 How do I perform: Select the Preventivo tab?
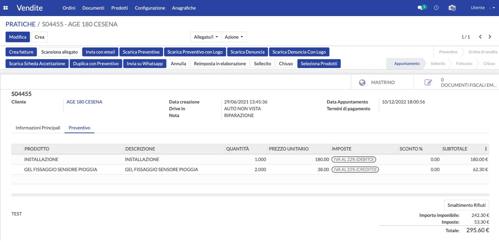pos(80,128)
